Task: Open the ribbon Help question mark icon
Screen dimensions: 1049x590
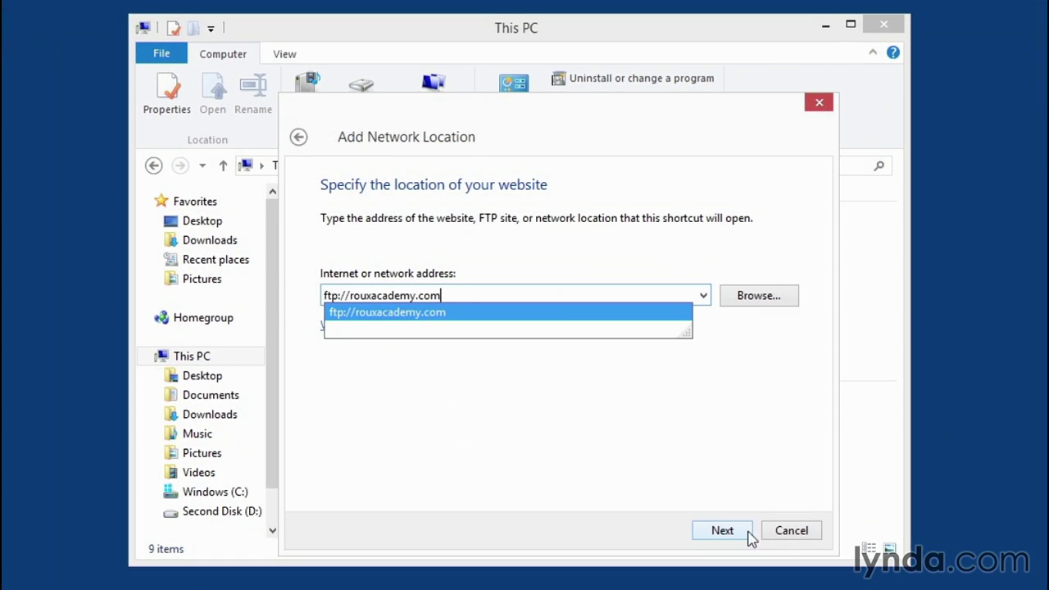Action: (x=892, y=53)
